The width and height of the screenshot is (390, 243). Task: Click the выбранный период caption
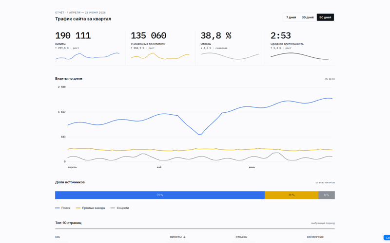323,224
